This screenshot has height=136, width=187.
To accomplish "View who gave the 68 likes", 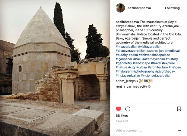I will pyautogui.click(x=122, y=116).
